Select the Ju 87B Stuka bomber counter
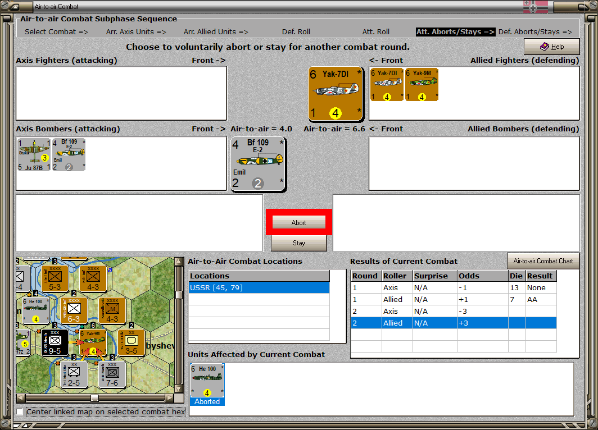The width and height of the screenshot is (598, 430). point(34,154)
